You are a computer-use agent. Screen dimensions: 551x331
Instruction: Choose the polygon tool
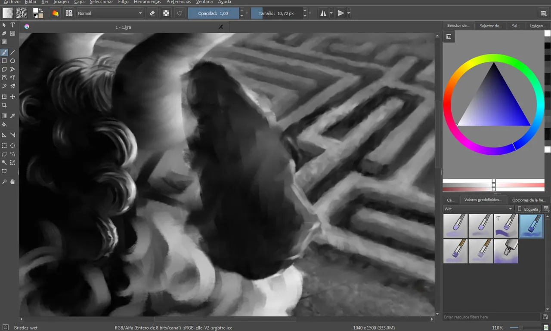coord(4,69)
